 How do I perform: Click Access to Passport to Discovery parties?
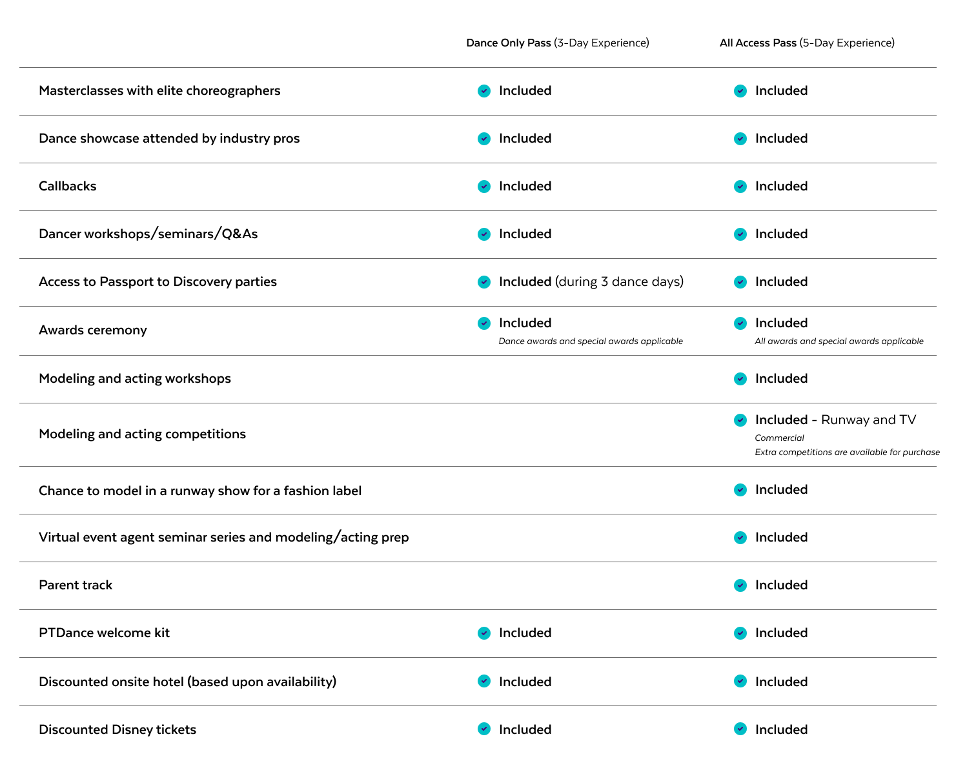158,281
